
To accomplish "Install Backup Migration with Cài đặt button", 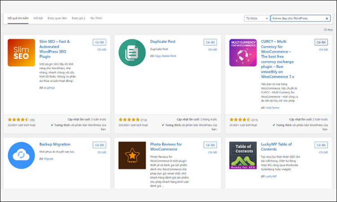I will coord(99,145).
